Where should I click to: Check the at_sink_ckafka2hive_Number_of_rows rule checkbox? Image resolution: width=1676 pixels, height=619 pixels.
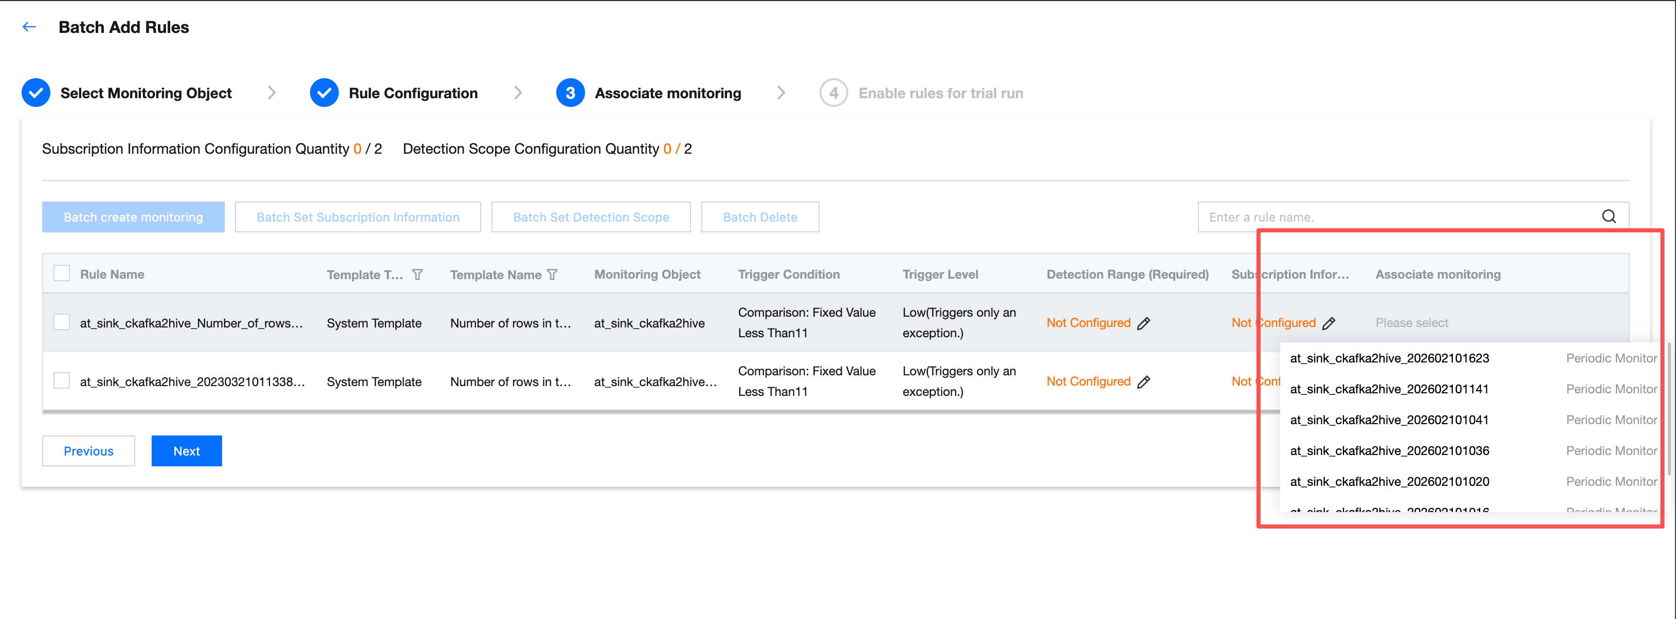[62, 322]
